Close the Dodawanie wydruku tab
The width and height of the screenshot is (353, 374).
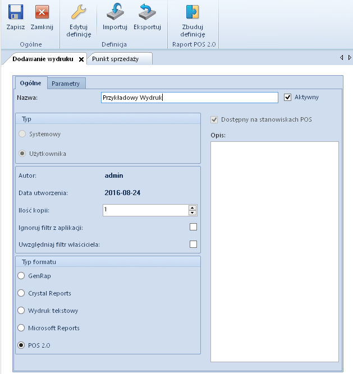tap(81, 59)
